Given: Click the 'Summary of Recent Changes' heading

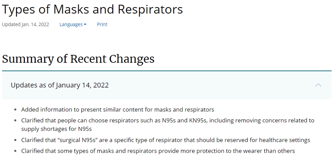Looking at the screenshot, I should 78,59.
